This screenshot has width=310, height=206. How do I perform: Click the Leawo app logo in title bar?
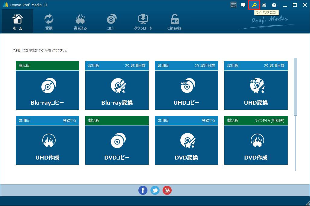pos(5,5)
